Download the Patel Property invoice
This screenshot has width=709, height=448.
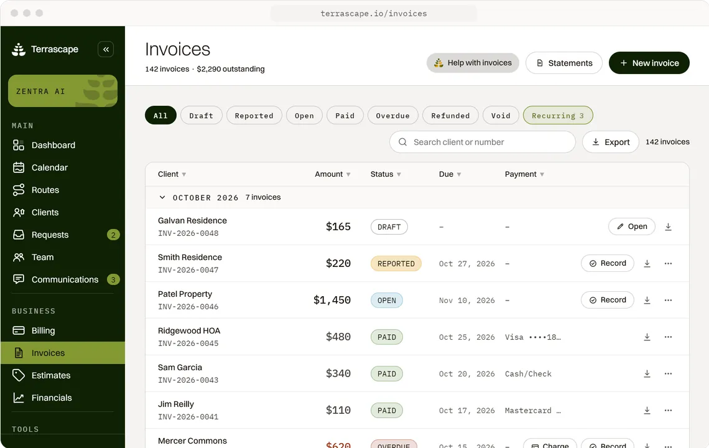coord(647,300)
